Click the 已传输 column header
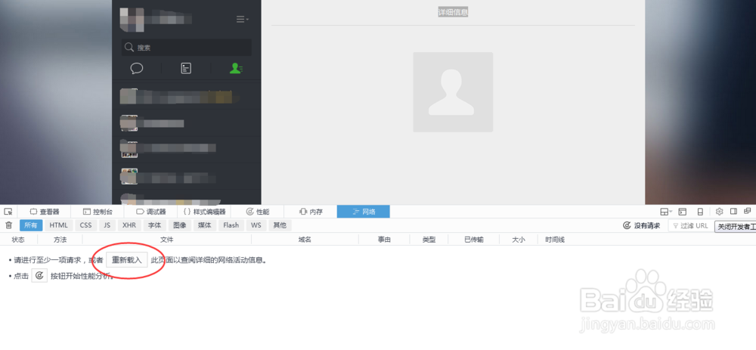 (474, 240)
